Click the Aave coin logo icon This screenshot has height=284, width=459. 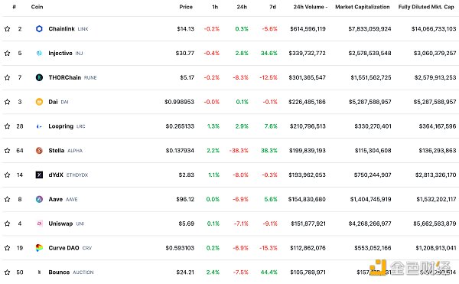tap(39, 199)
